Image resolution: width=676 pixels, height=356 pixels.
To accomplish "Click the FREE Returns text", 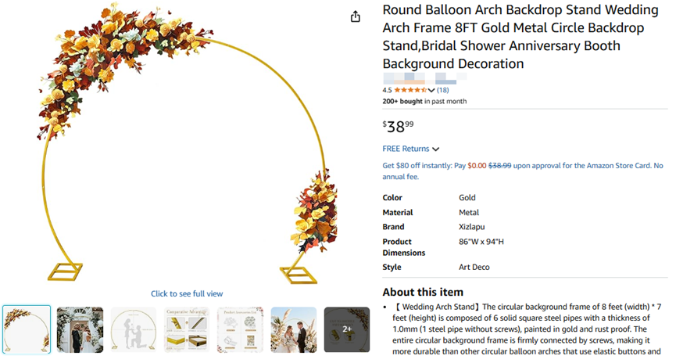I will [x=406, y=149].
